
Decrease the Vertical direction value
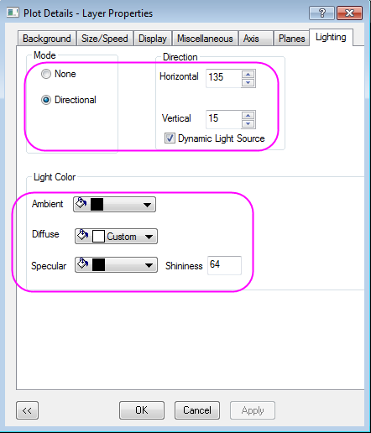point(248,123)
